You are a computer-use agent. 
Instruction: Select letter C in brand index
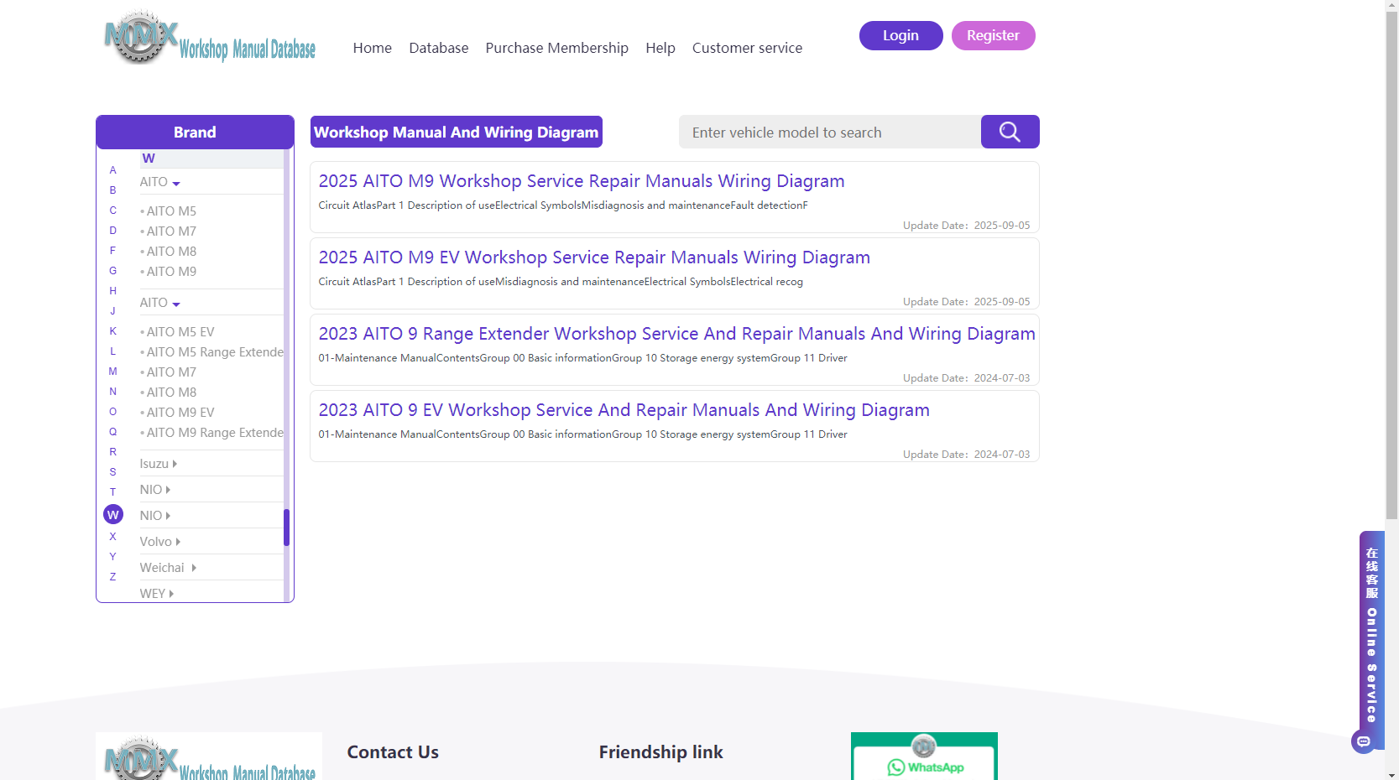(113, 211)
